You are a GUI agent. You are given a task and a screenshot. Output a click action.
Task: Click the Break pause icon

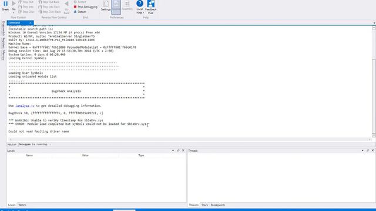(x=5, y=4)
